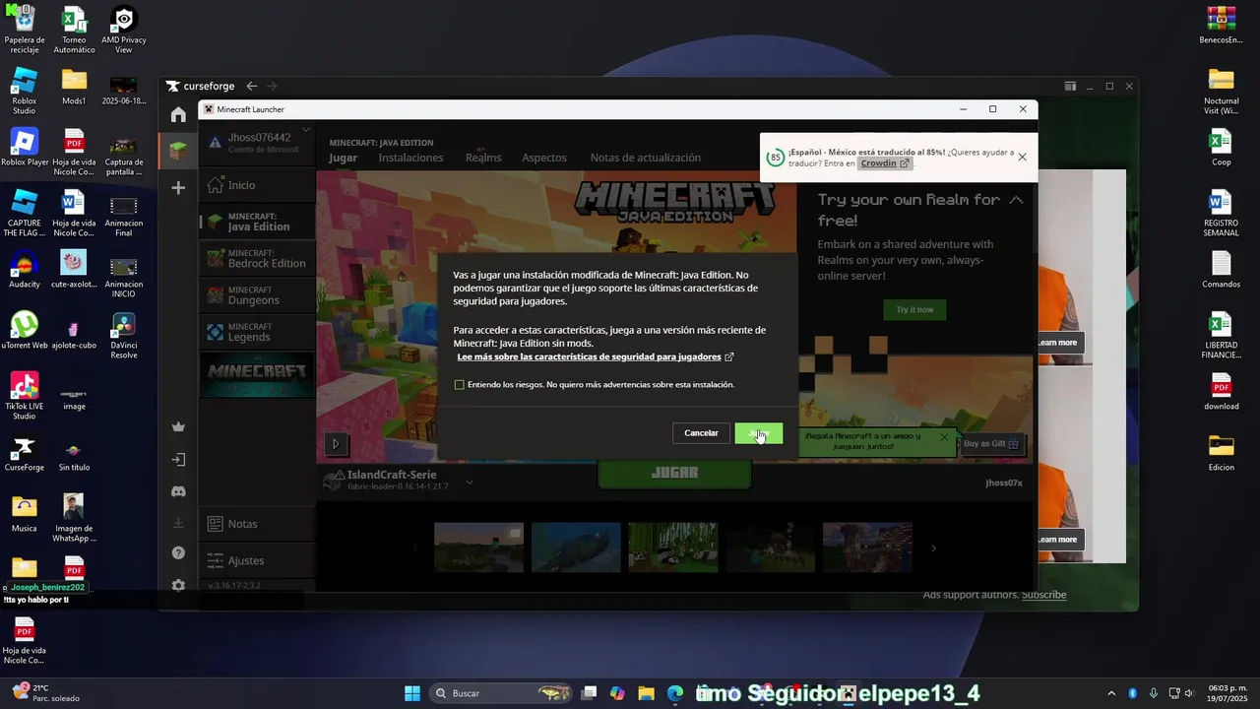
Task: Open REGISTRO SEMANAL Word document icon
Action: 1221,214
